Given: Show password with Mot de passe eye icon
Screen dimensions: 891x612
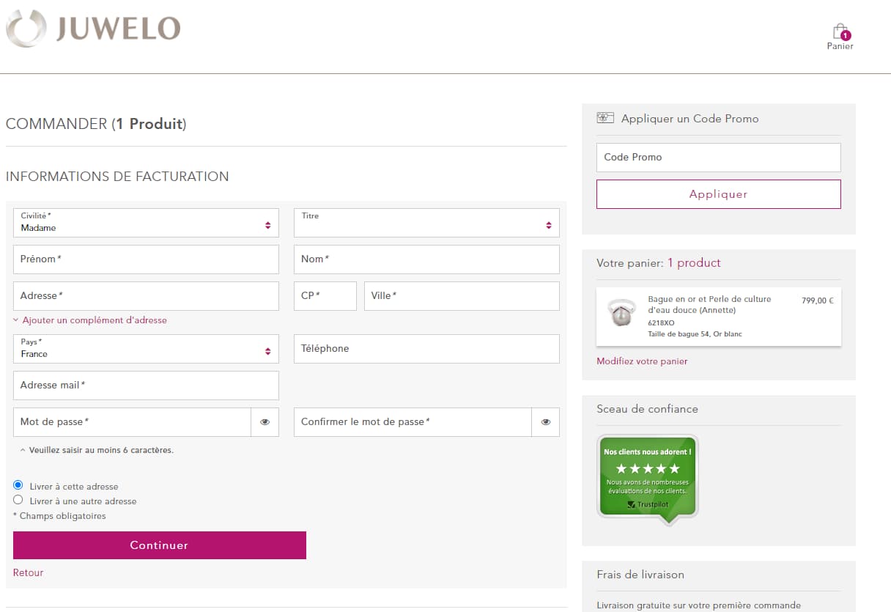Looking at the screenshot, I should click(265, 422).
